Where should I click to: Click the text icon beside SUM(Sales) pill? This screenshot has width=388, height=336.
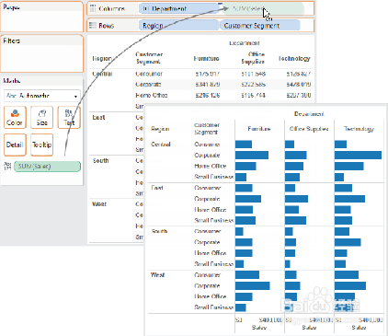[x=7, y=166]
